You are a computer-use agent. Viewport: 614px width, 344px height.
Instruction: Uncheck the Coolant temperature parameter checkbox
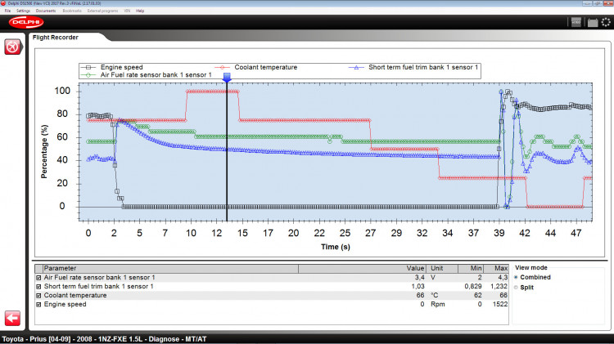coord(38,295)
